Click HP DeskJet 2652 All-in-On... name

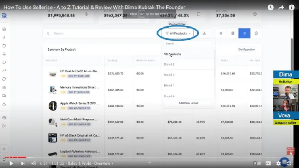point(80,71)
